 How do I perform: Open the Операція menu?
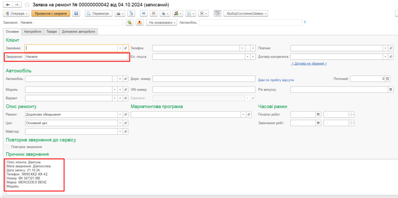pyautogui.click(x=16, y=14)
